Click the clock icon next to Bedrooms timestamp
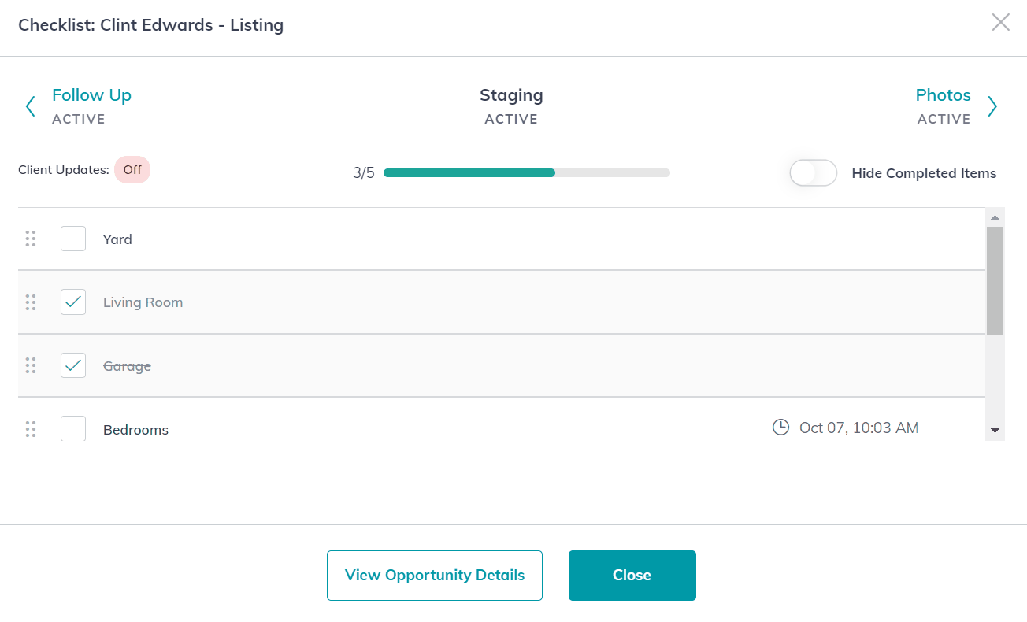The height and width of the screenshot is (622, 1027). click(x=780, y=427)
